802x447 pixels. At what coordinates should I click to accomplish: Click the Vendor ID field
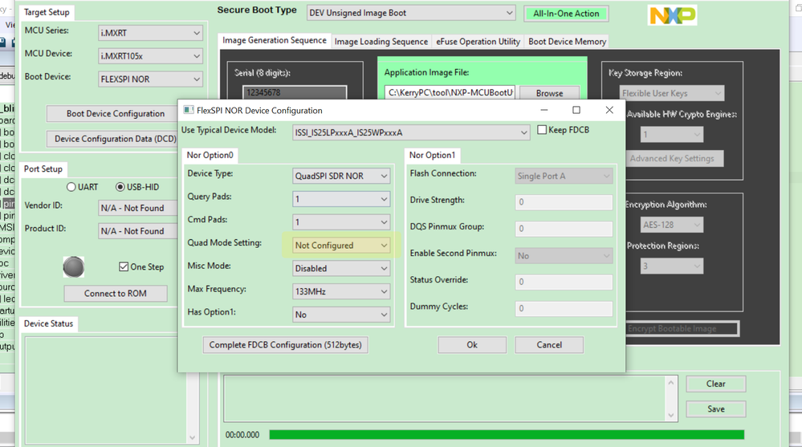tap(139, 208)
